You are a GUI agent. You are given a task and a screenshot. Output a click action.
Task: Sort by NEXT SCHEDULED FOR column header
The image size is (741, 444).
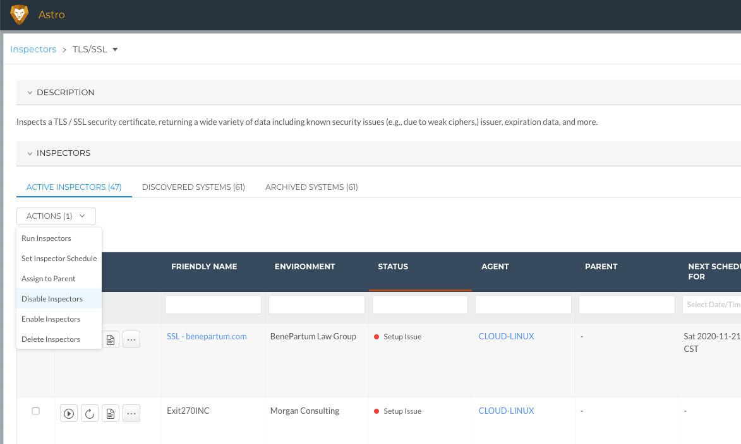pyautogui.click(x=714, y=272)
